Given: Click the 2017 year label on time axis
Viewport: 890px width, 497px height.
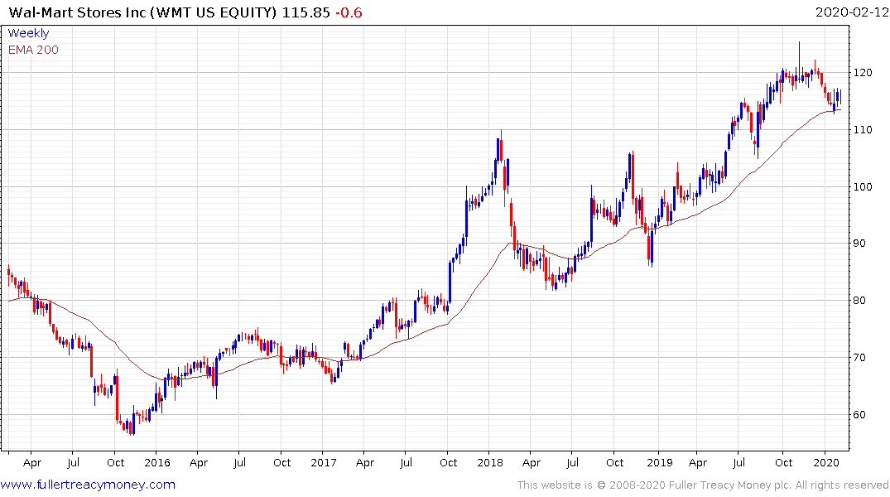Looking at the screenshot, I should pos(324,462).
